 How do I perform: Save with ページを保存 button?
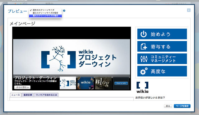[182, 106]
